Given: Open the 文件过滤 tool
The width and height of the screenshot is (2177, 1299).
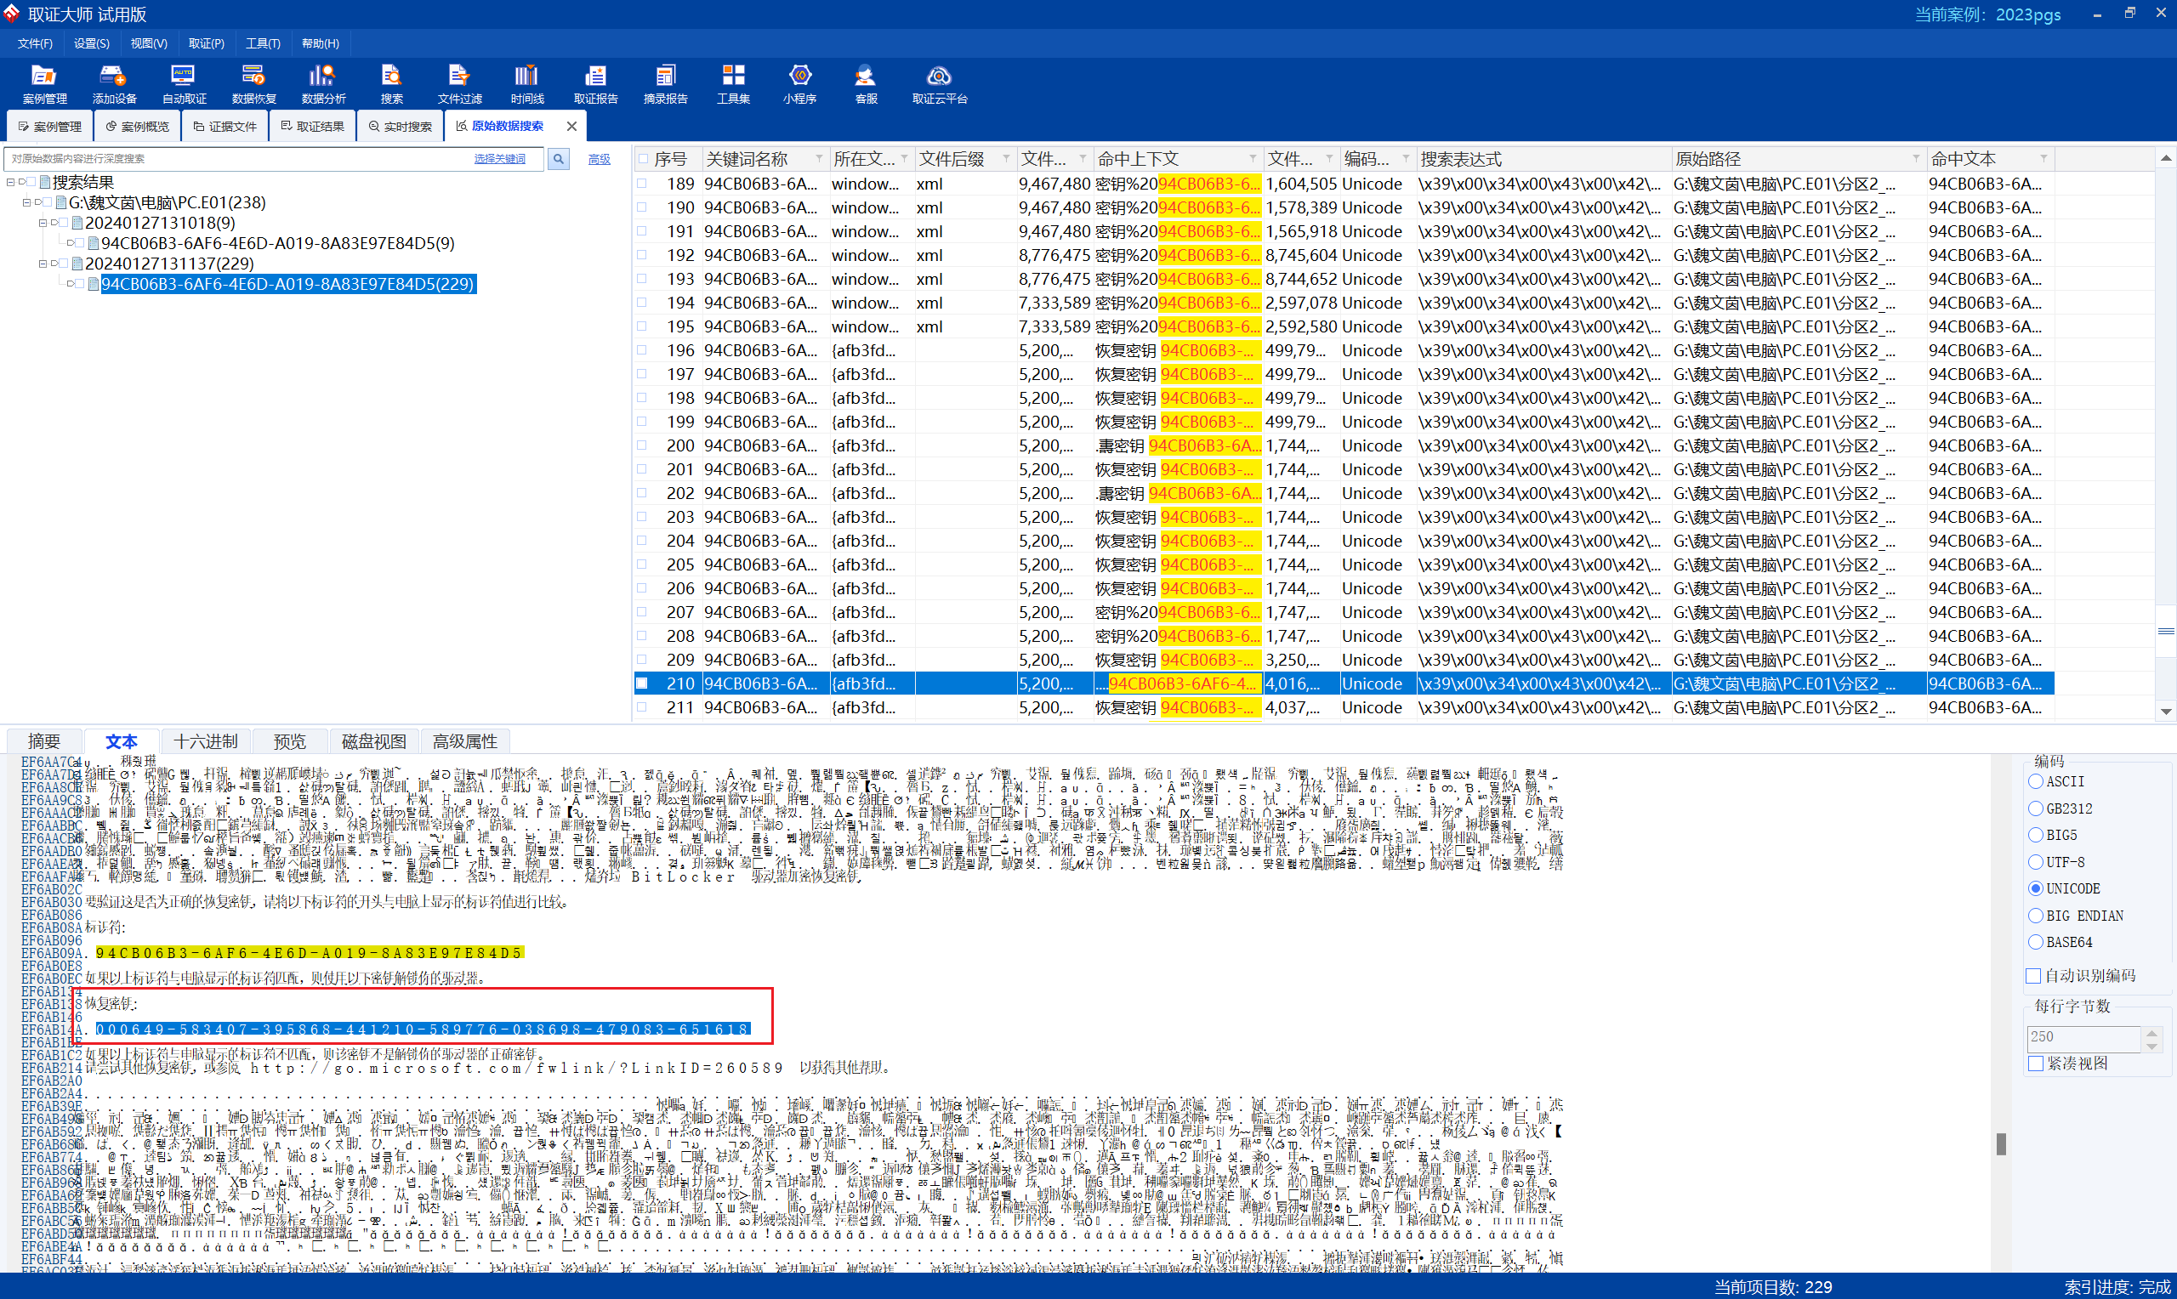Looking at the screenshot, I should (x=459, y=84).
